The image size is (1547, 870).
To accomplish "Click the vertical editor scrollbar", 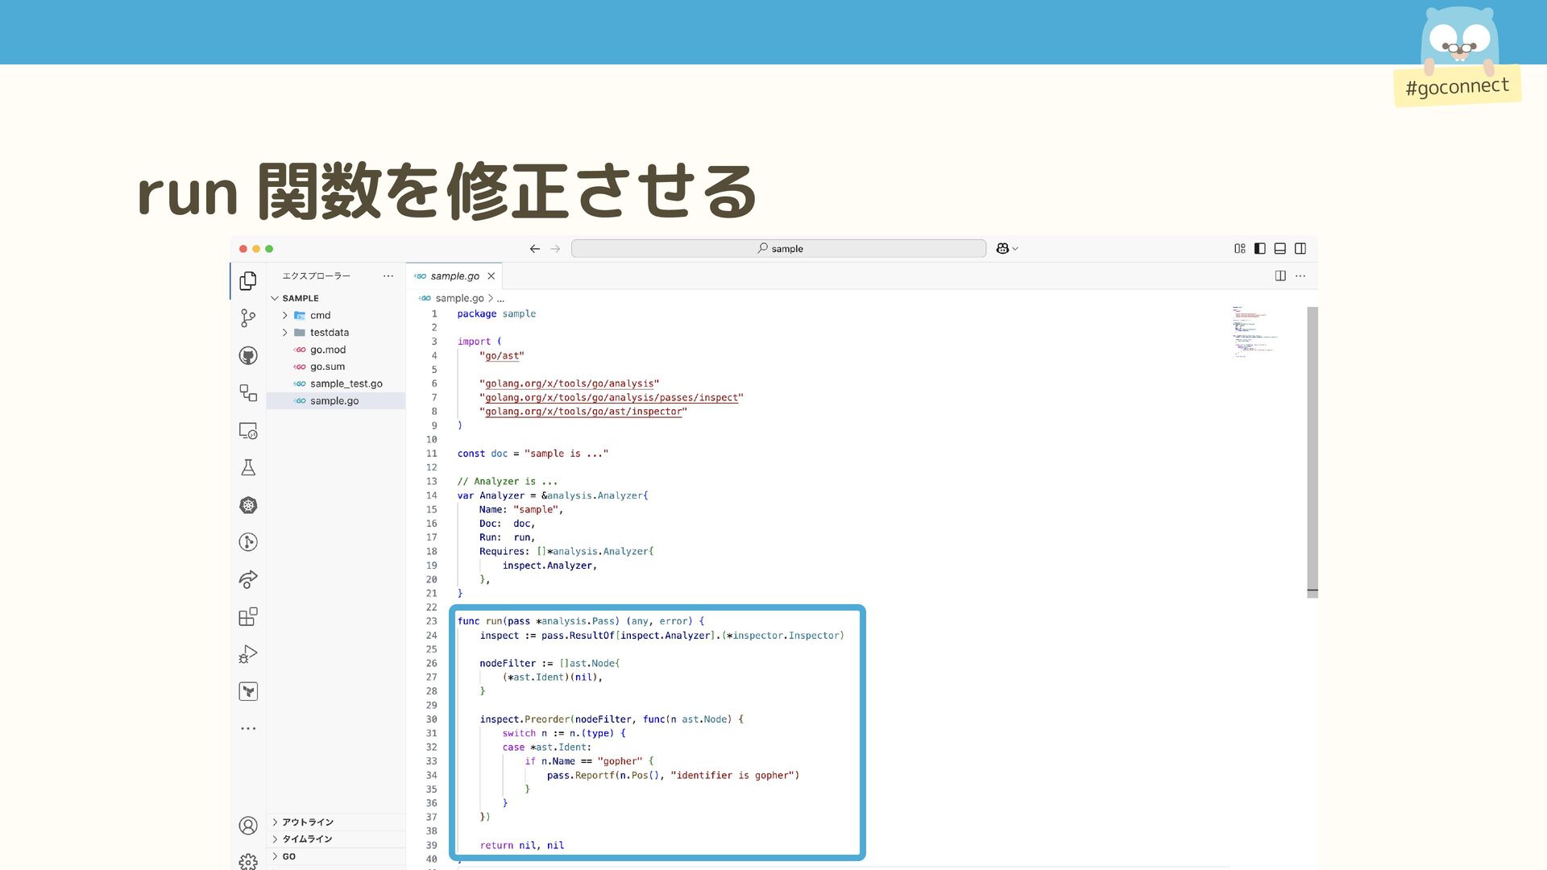I will (1312, 451).
